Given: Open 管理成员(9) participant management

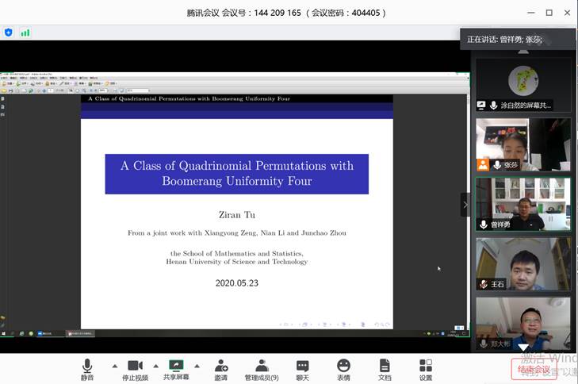Looking at the screenshot, I should click(261, 368).
